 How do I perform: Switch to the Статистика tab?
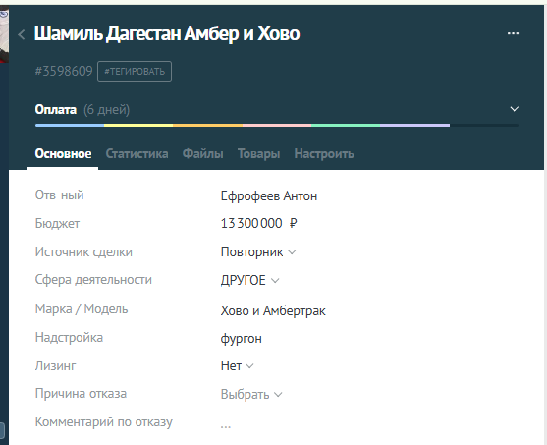tap(137, 153)
